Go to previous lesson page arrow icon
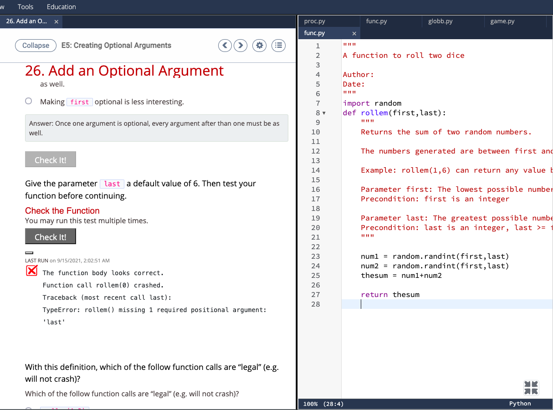 point(225,45)
